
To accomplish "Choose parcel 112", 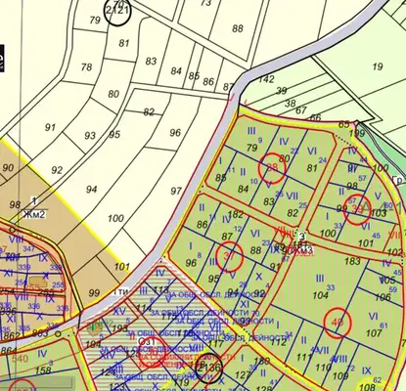I will (279, 341).
